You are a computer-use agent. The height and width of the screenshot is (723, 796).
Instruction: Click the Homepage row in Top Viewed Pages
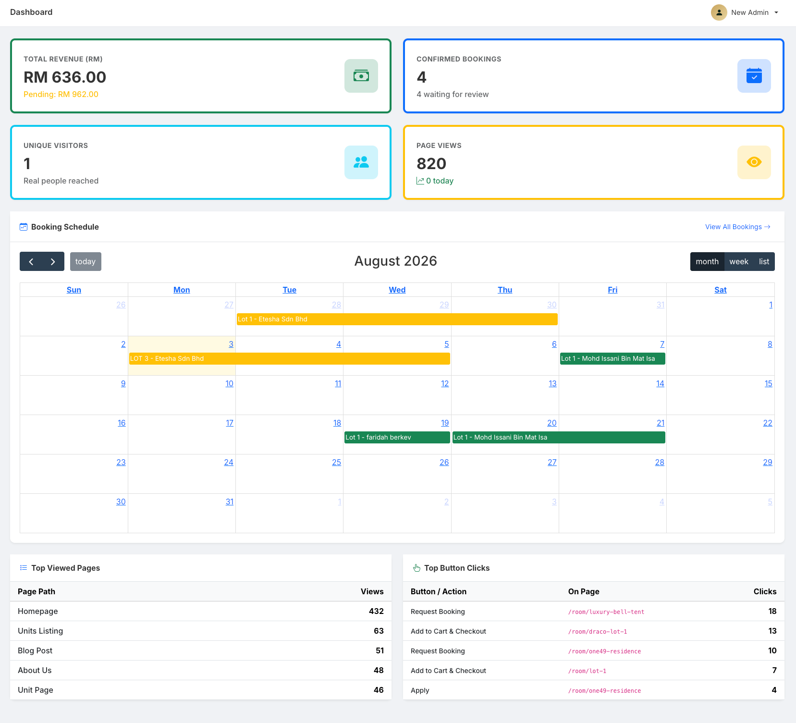pos(201,611)
